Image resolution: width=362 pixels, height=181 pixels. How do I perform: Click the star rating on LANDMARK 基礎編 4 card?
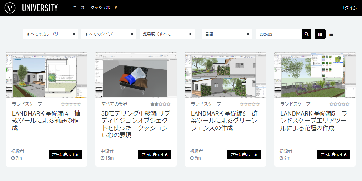tap(71, 104)
